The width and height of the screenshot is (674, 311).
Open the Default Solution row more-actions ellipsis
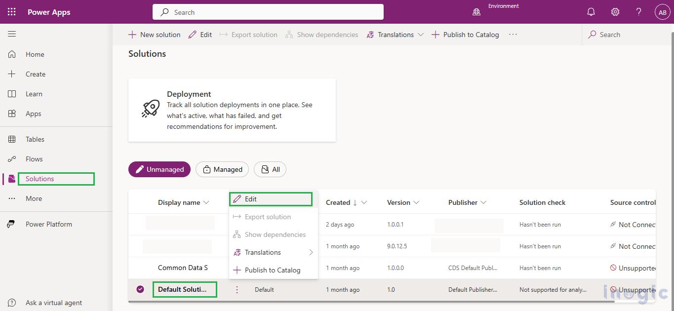point(237,290)
